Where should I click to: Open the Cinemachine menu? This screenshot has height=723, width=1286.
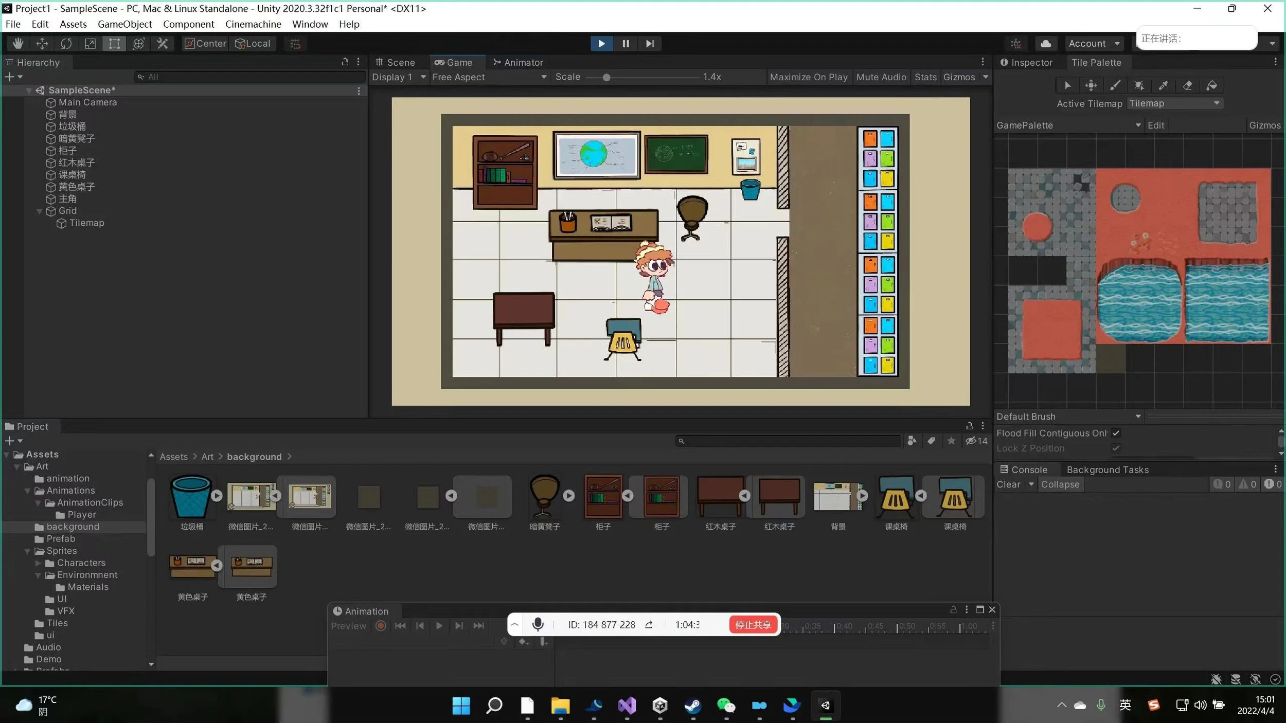point(253,24)
